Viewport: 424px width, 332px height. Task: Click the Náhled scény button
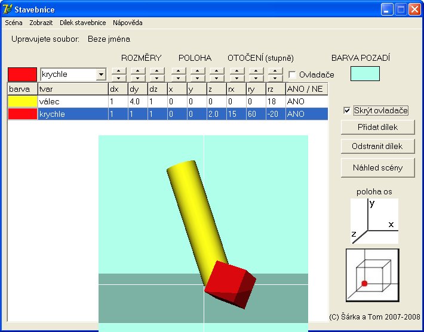(x=377, y=167)
